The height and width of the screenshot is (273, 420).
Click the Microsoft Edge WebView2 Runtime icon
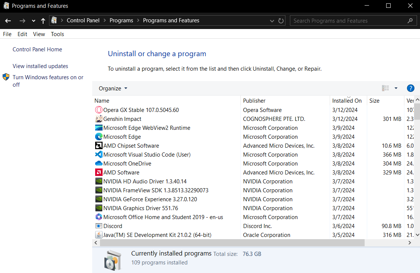coord(98,128)
